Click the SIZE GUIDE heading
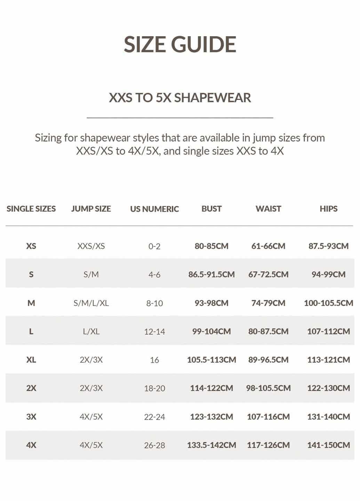 (180, 45)
